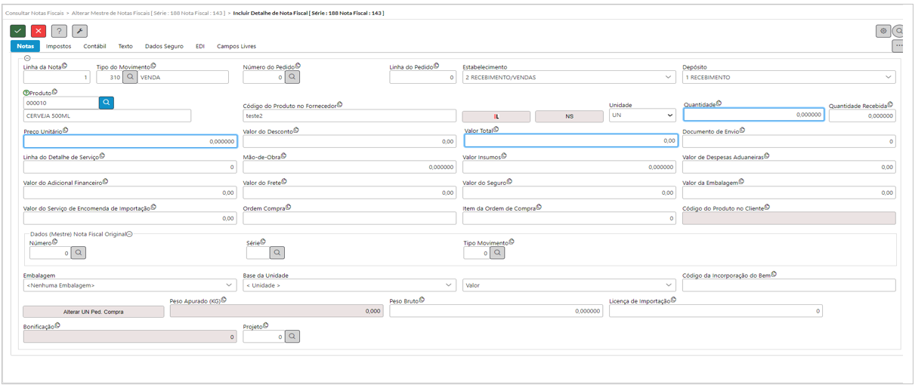Screen dimensions: 915x385
Task: Click info icon next to Peso Bruto
Action: click(x=422, y=300)
